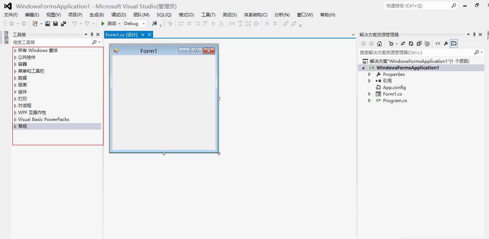Screen dimensions: 489x239
Task: Close the Toolbox panel
Action: coord(98,35)
